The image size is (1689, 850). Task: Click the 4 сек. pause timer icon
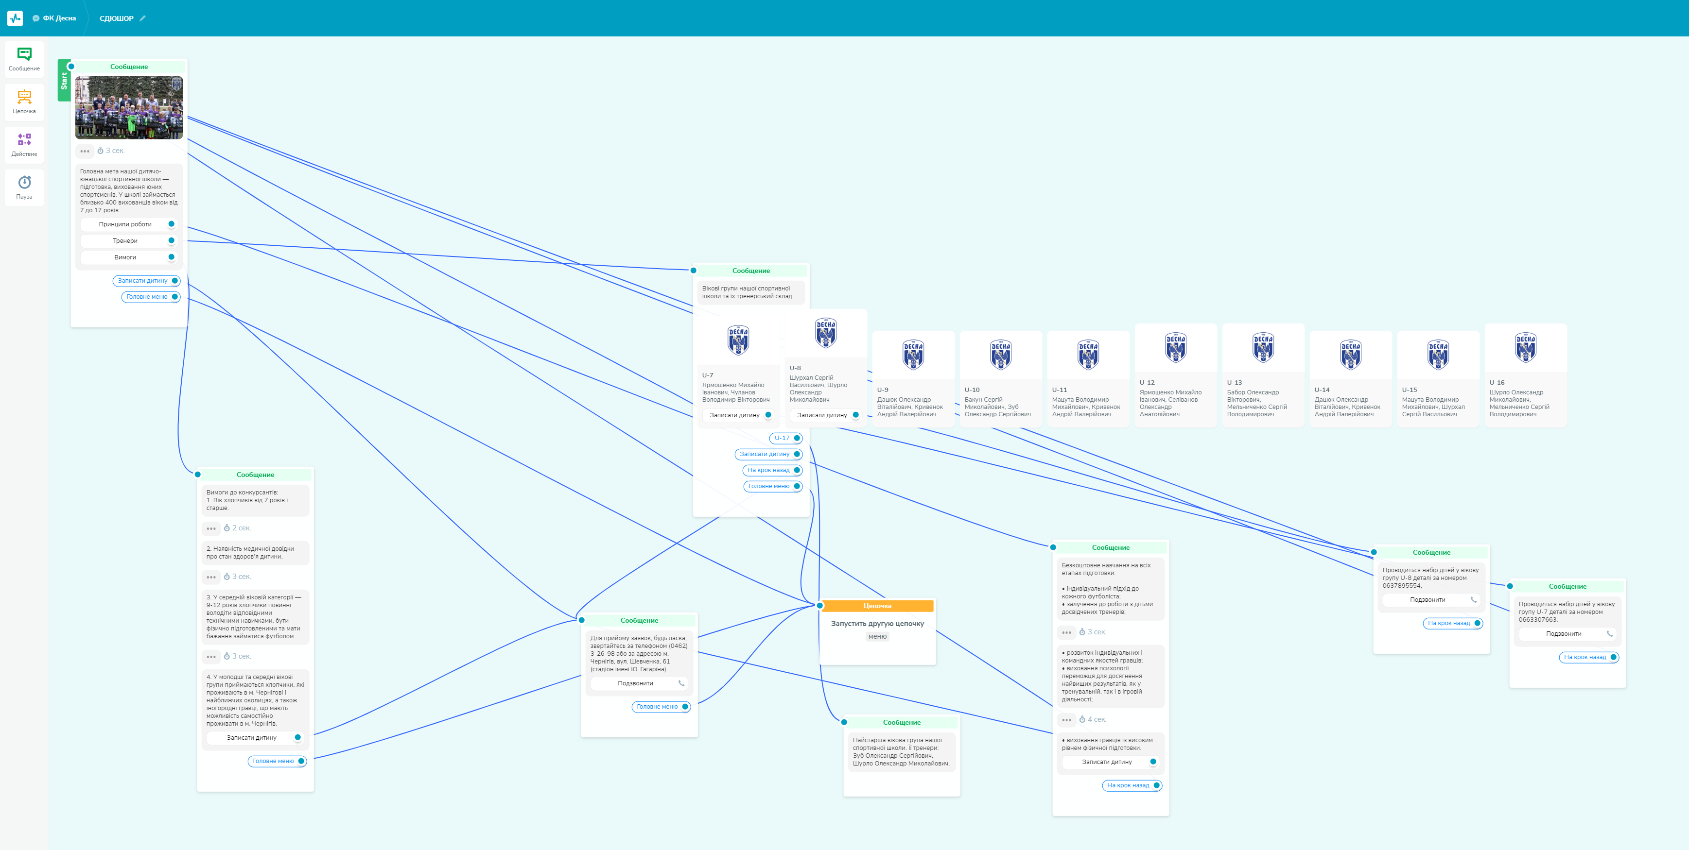click(1082, 719)
